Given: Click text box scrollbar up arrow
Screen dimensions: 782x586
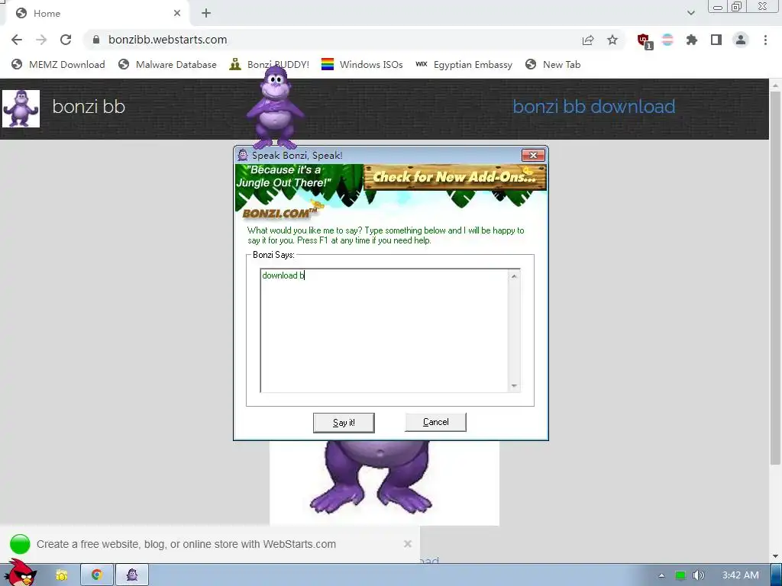Looking at the screenshot, I should tap(514, 276).
